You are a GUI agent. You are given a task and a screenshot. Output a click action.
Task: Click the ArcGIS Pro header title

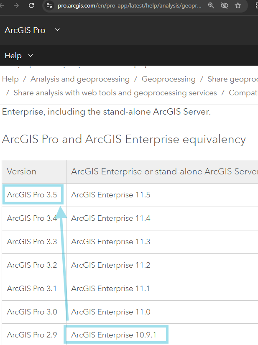click(25, 30)
